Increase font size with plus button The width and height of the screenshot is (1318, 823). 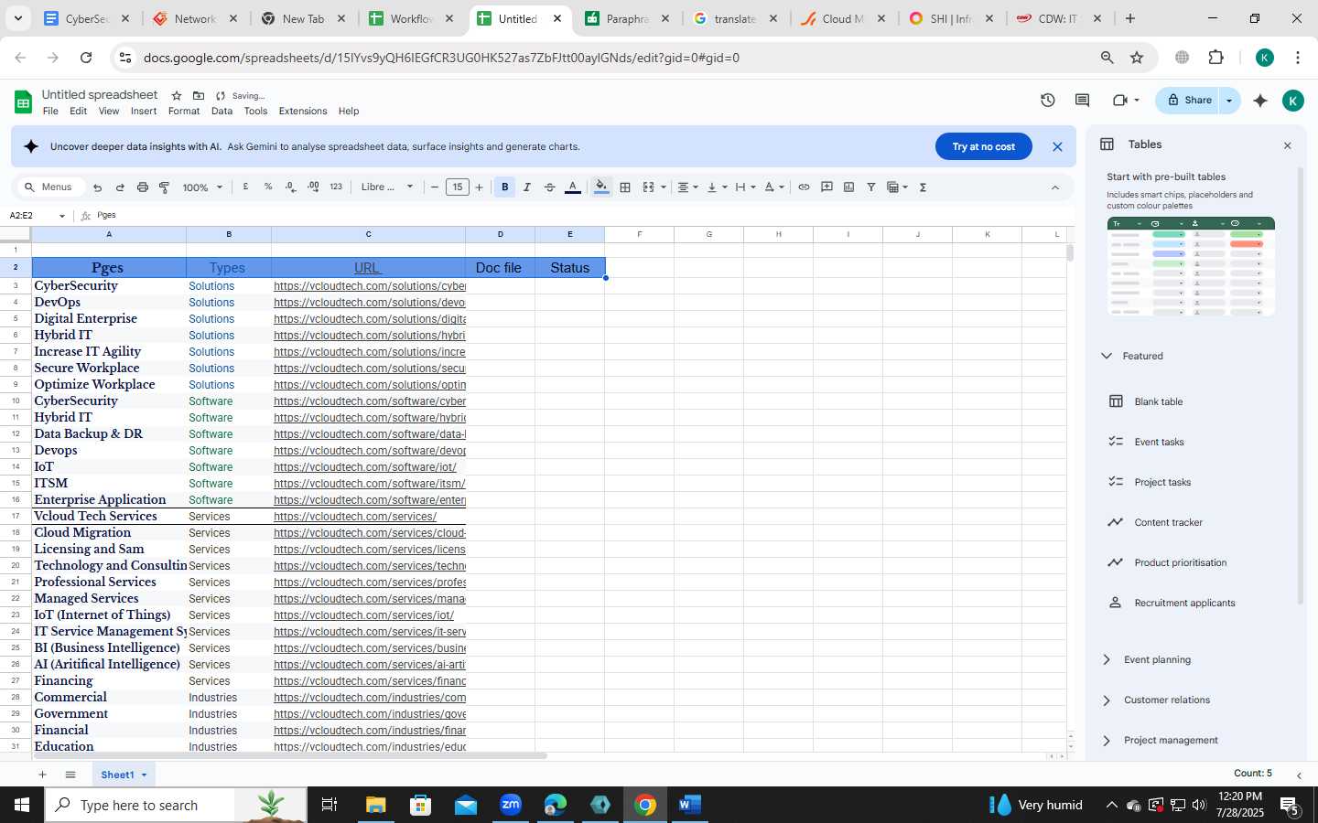(x=479, y=187)
